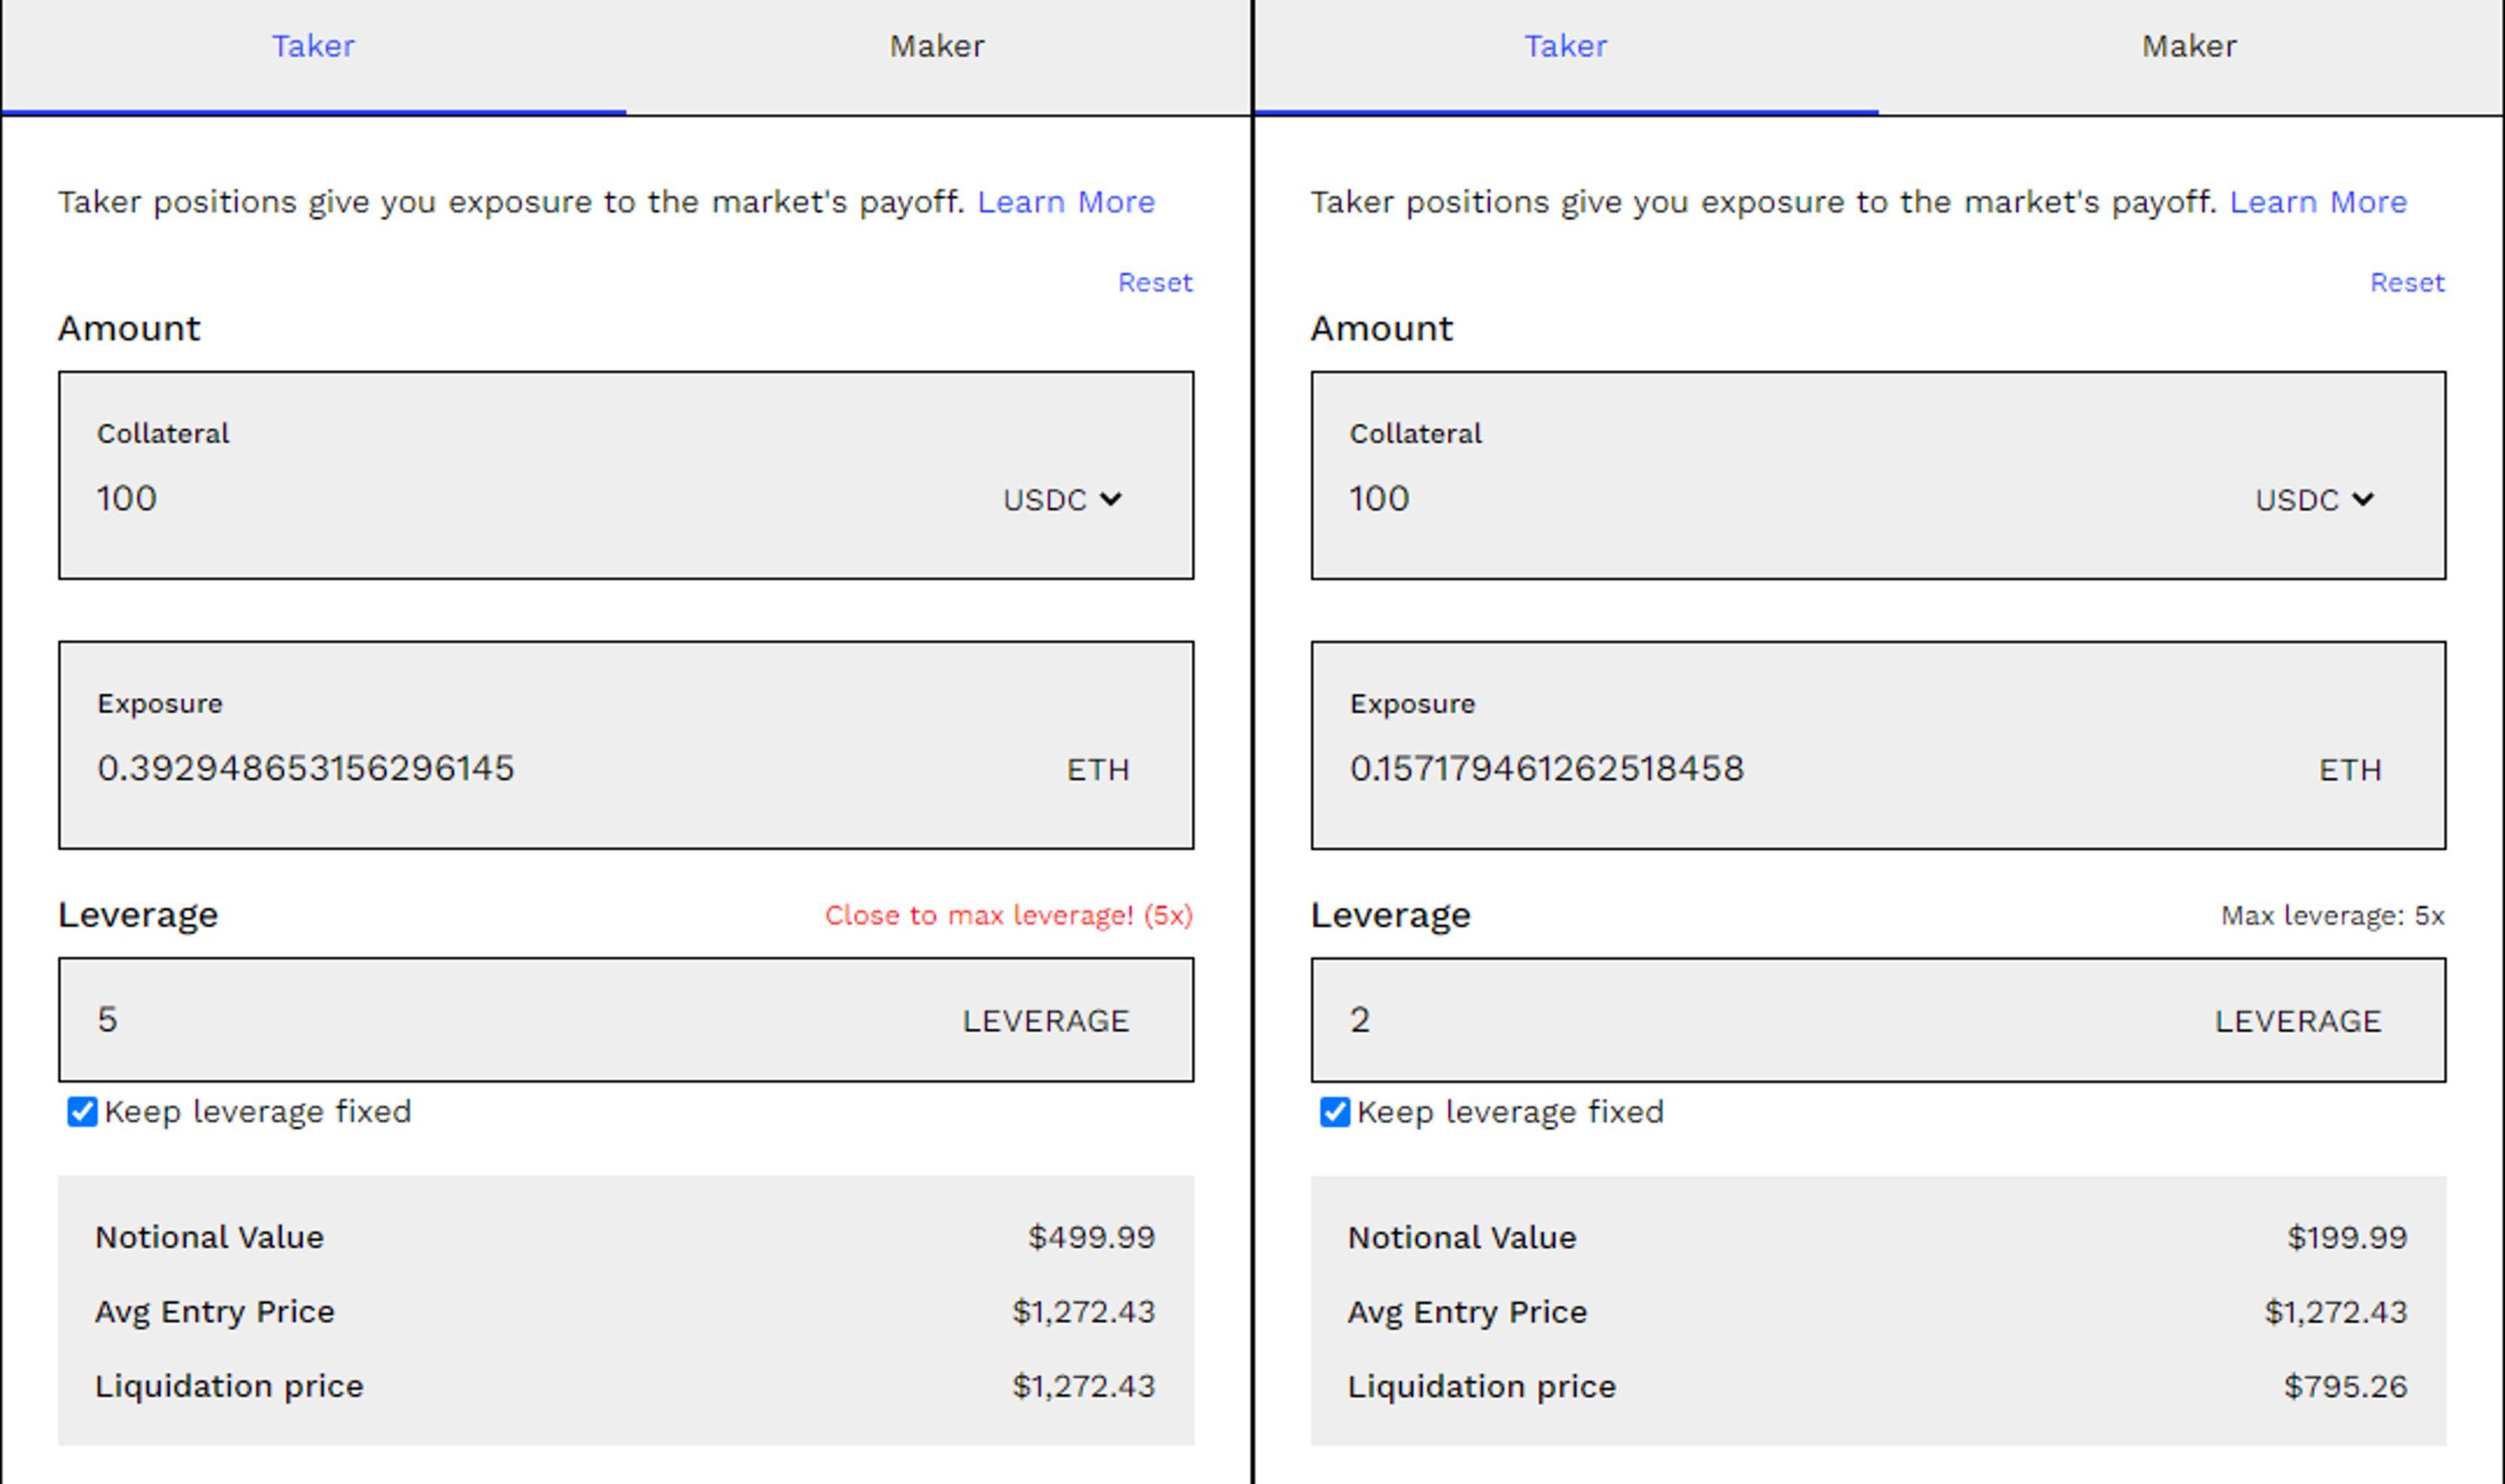Click the $795.26 liquidation price value

tap(2345, 1386)
